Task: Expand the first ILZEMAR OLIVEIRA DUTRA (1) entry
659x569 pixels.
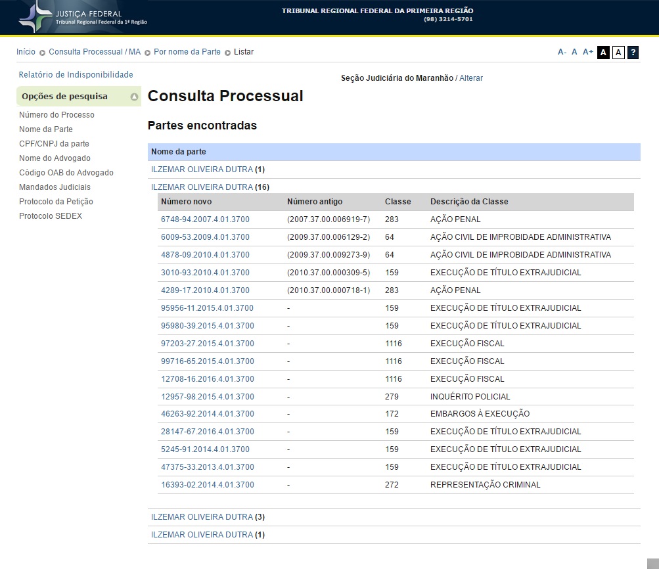Action: click(x=202, y=170)
